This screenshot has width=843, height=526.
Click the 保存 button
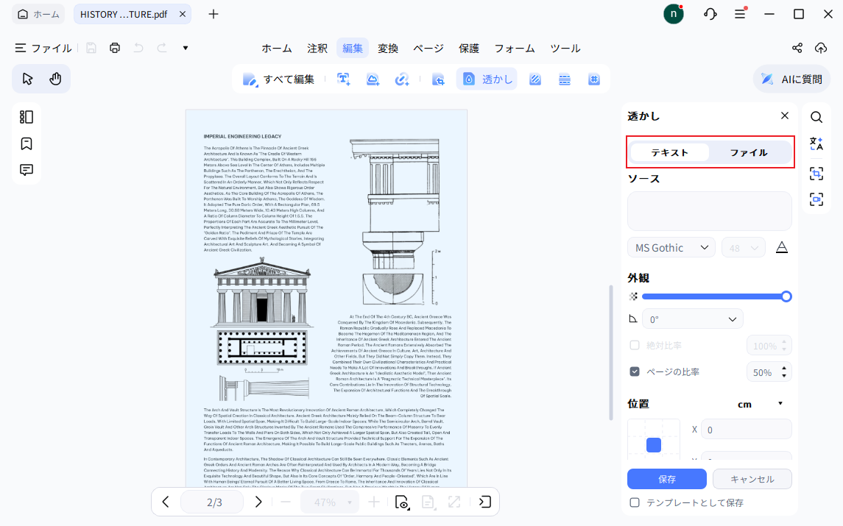point(666,479)
